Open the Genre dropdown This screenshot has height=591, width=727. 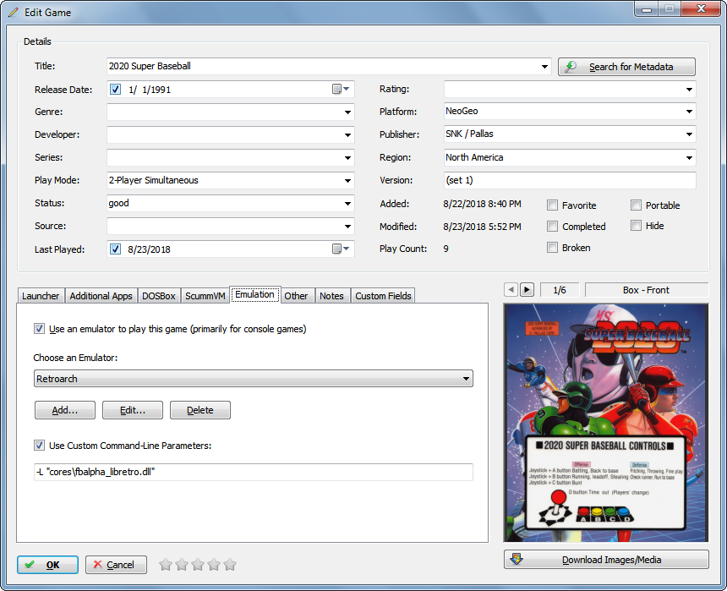347,112
